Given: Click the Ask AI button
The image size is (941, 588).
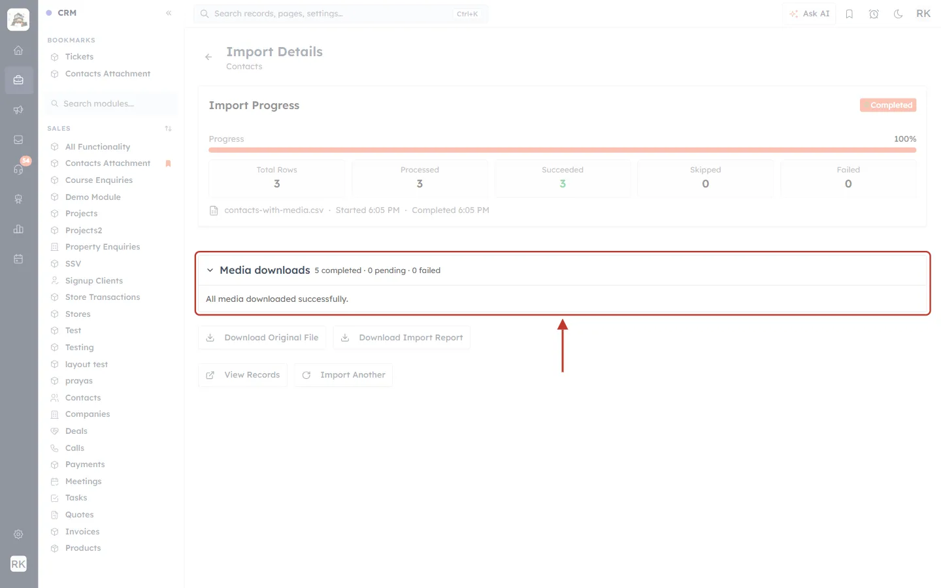Looking at the screenshot, I should pyautogui.click(x=809, y=14).
